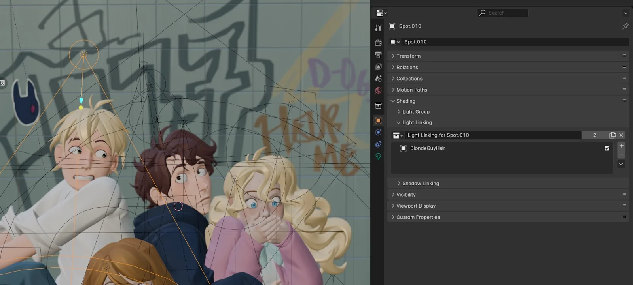Viewport: 633px width, 285px height.
Task: Unlink the Light Linking for Spot.010 collection
Action: [x=621, y=135]
